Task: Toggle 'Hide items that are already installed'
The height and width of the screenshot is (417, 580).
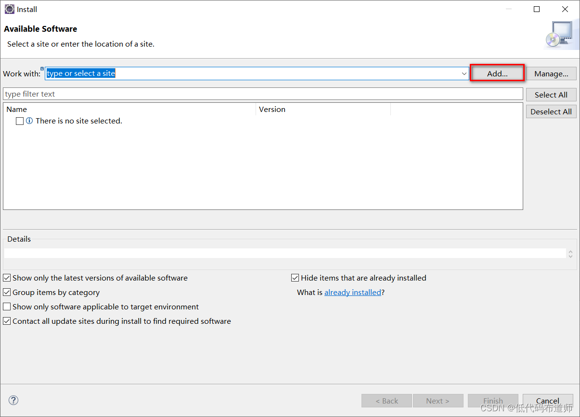Action: [295, 278]
